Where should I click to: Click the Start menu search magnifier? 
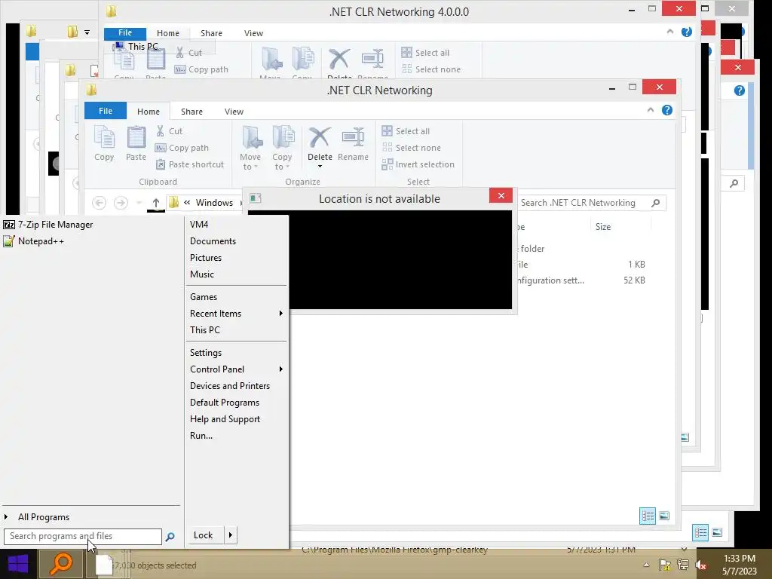point(170,537)
